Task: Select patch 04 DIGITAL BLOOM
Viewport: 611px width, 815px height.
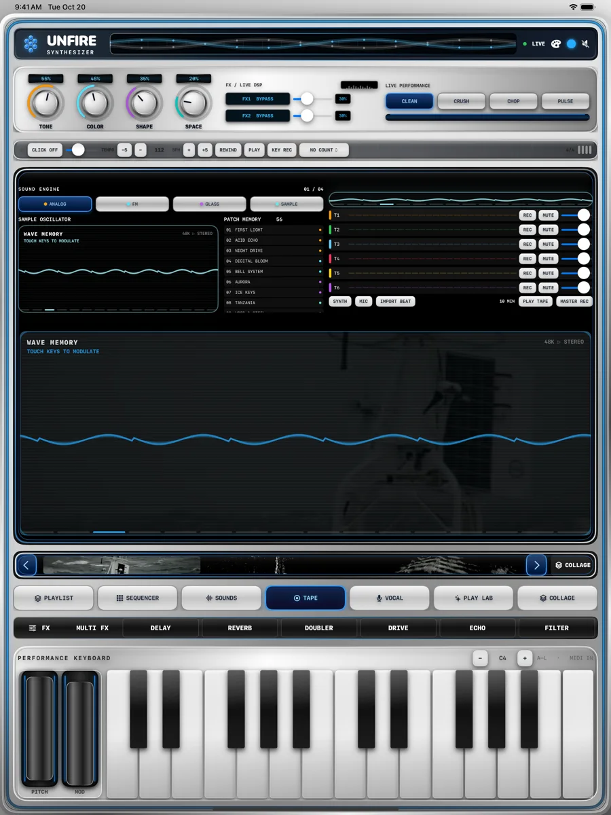Action: click(x=273, y=261)
